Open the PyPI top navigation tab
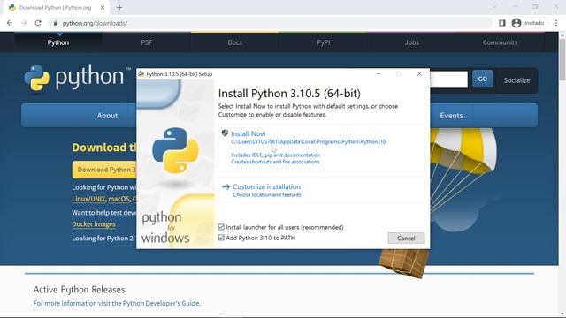 coord(324,42)
